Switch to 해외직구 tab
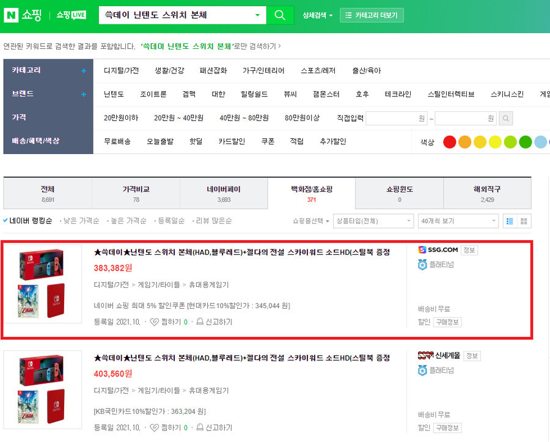The height and width of the screenshot is (442, 550). [487, 194]
